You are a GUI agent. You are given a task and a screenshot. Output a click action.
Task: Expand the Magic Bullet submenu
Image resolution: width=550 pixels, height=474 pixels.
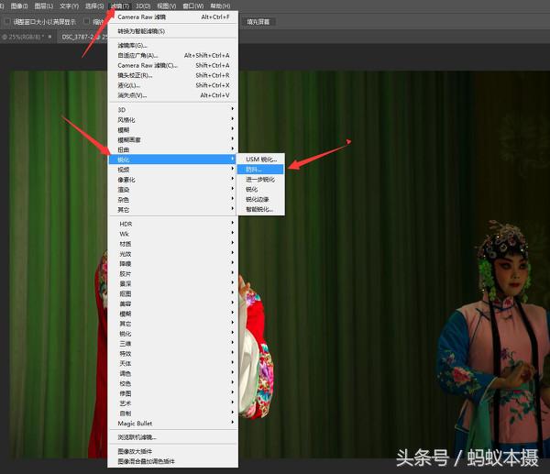[x=173, y=424]
